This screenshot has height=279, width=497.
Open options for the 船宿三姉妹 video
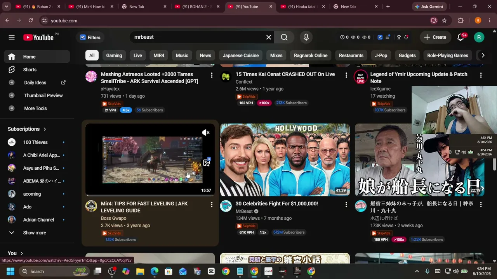481,204
